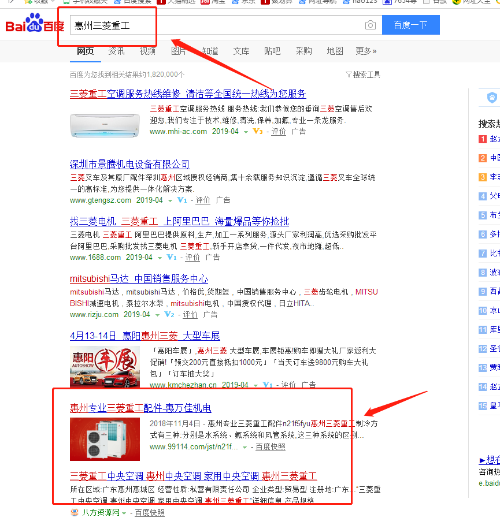Click hot search rank 14 badge
The width and height of the screenshot is (500, 525).
483,387
